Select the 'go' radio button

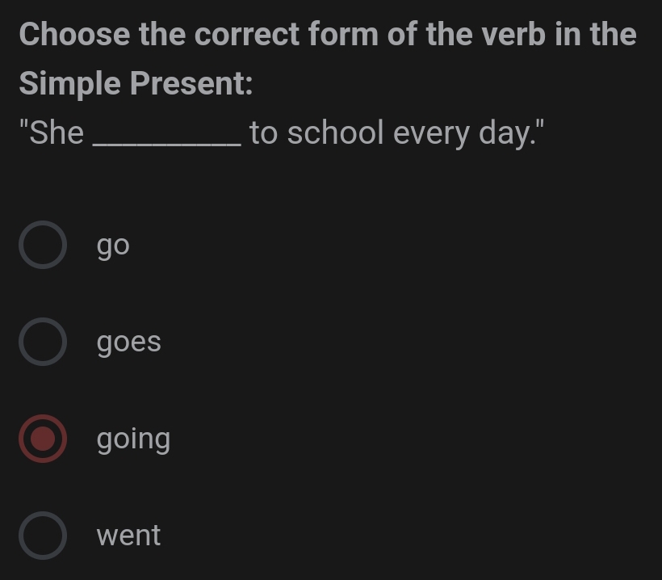tap(43, 245)
